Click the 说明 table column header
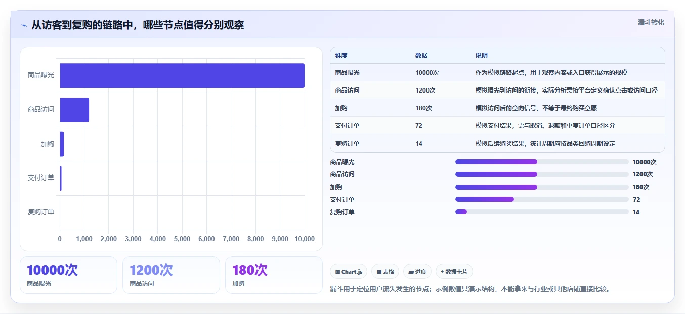 [482, 56]
